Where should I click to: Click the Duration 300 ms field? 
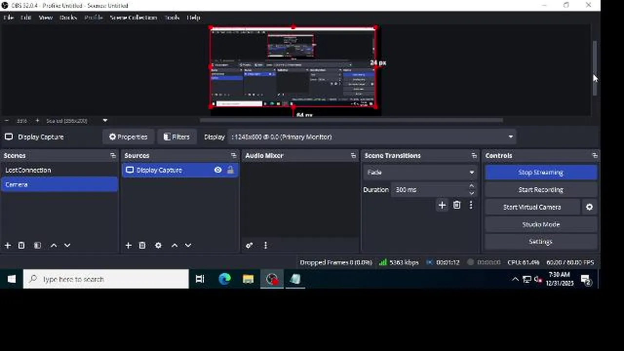click(x=429, y=190)
